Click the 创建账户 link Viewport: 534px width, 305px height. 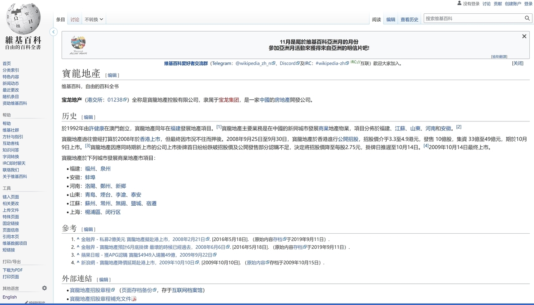click(513, 4)
